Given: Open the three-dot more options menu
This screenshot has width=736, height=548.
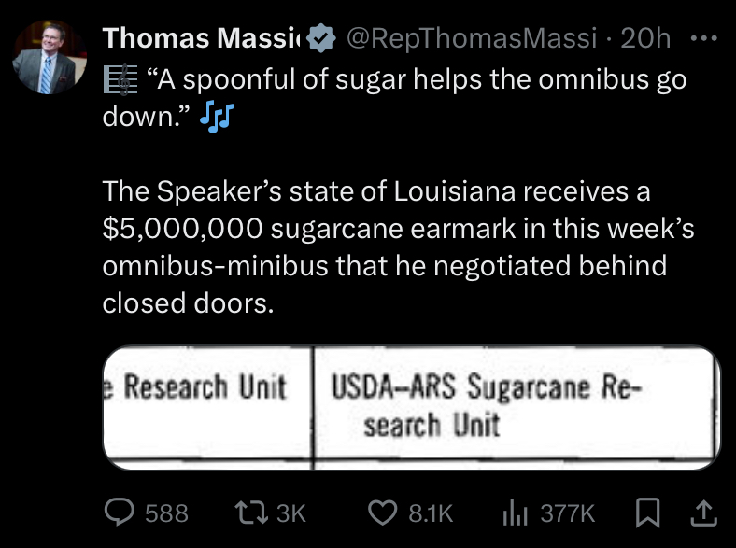Looking at the screenshot, I should click(x=704, y=38).
